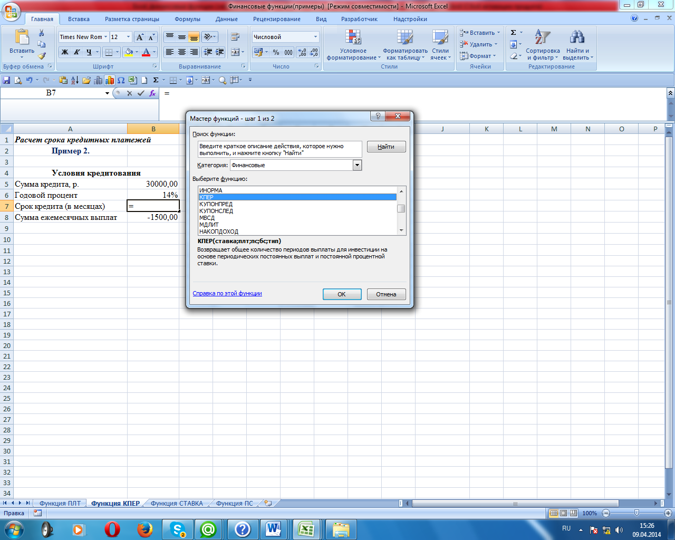This screenshot has height=540, width=675.
Task: Toggle middle vertical alignment
Action: 182,37
